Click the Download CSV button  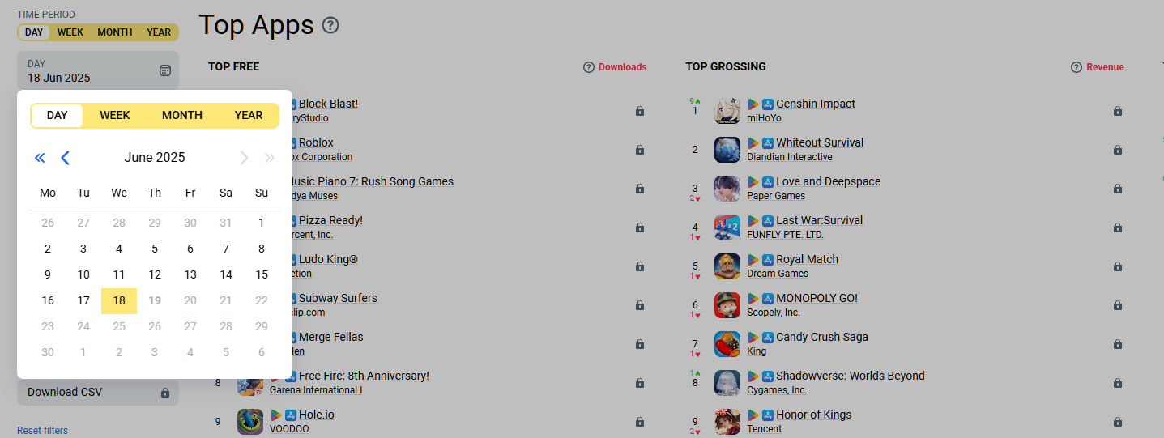pyautogui.click(x=98, y=393)
